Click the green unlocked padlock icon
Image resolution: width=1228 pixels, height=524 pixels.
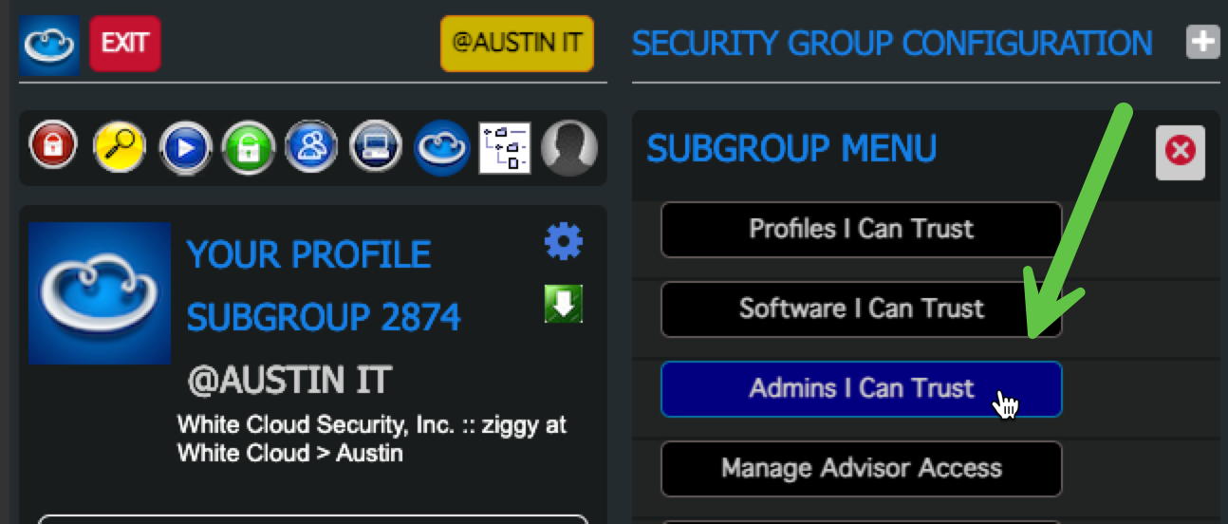249,148
